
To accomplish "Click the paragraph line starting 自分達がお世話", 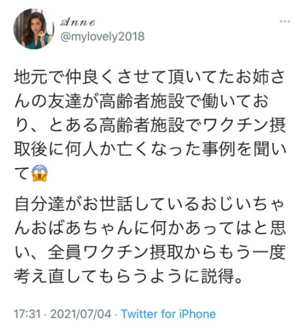I will pos(150,204).
